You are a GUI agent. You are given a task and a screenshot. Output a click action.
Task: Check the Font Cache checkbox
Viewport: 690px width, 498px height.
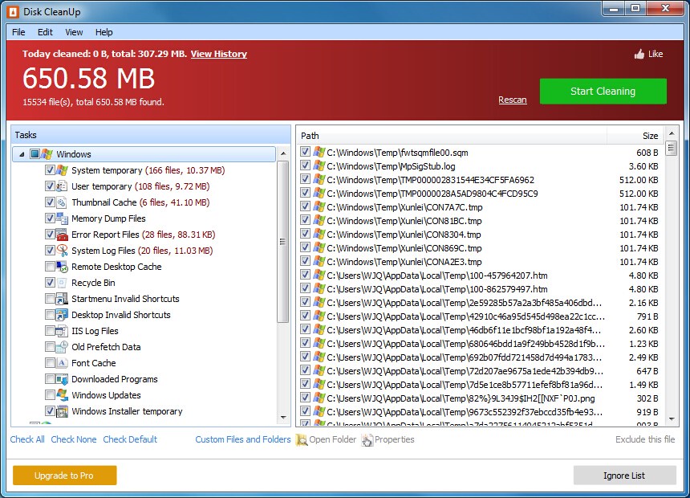coord(50,363)
